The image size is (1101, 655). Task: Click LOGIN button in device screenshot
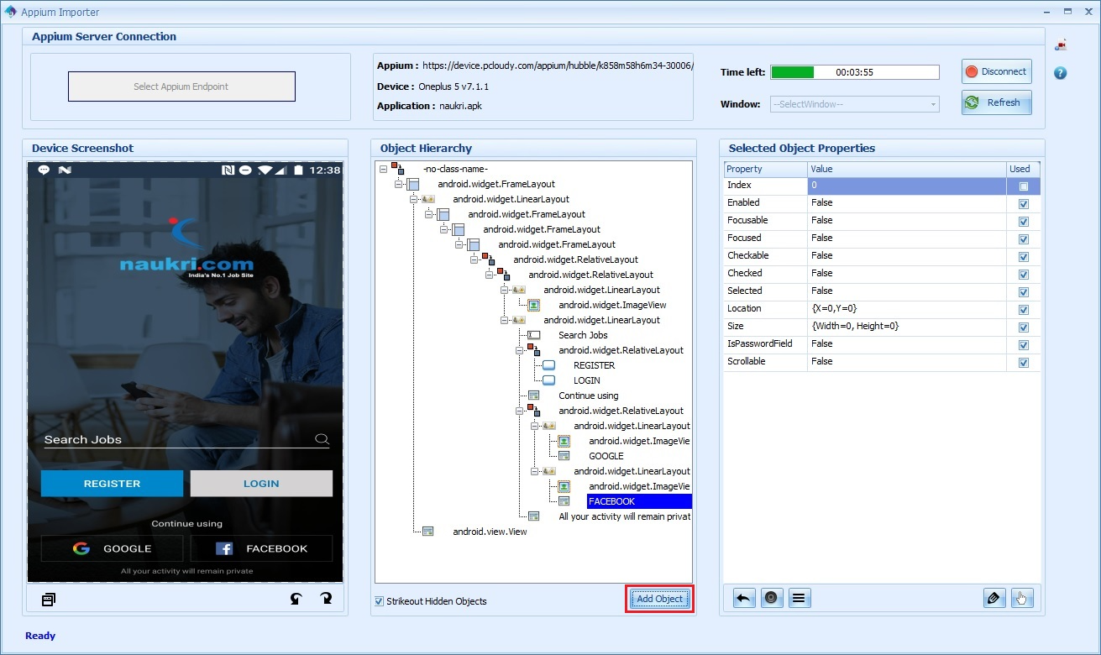pos(261,484)
